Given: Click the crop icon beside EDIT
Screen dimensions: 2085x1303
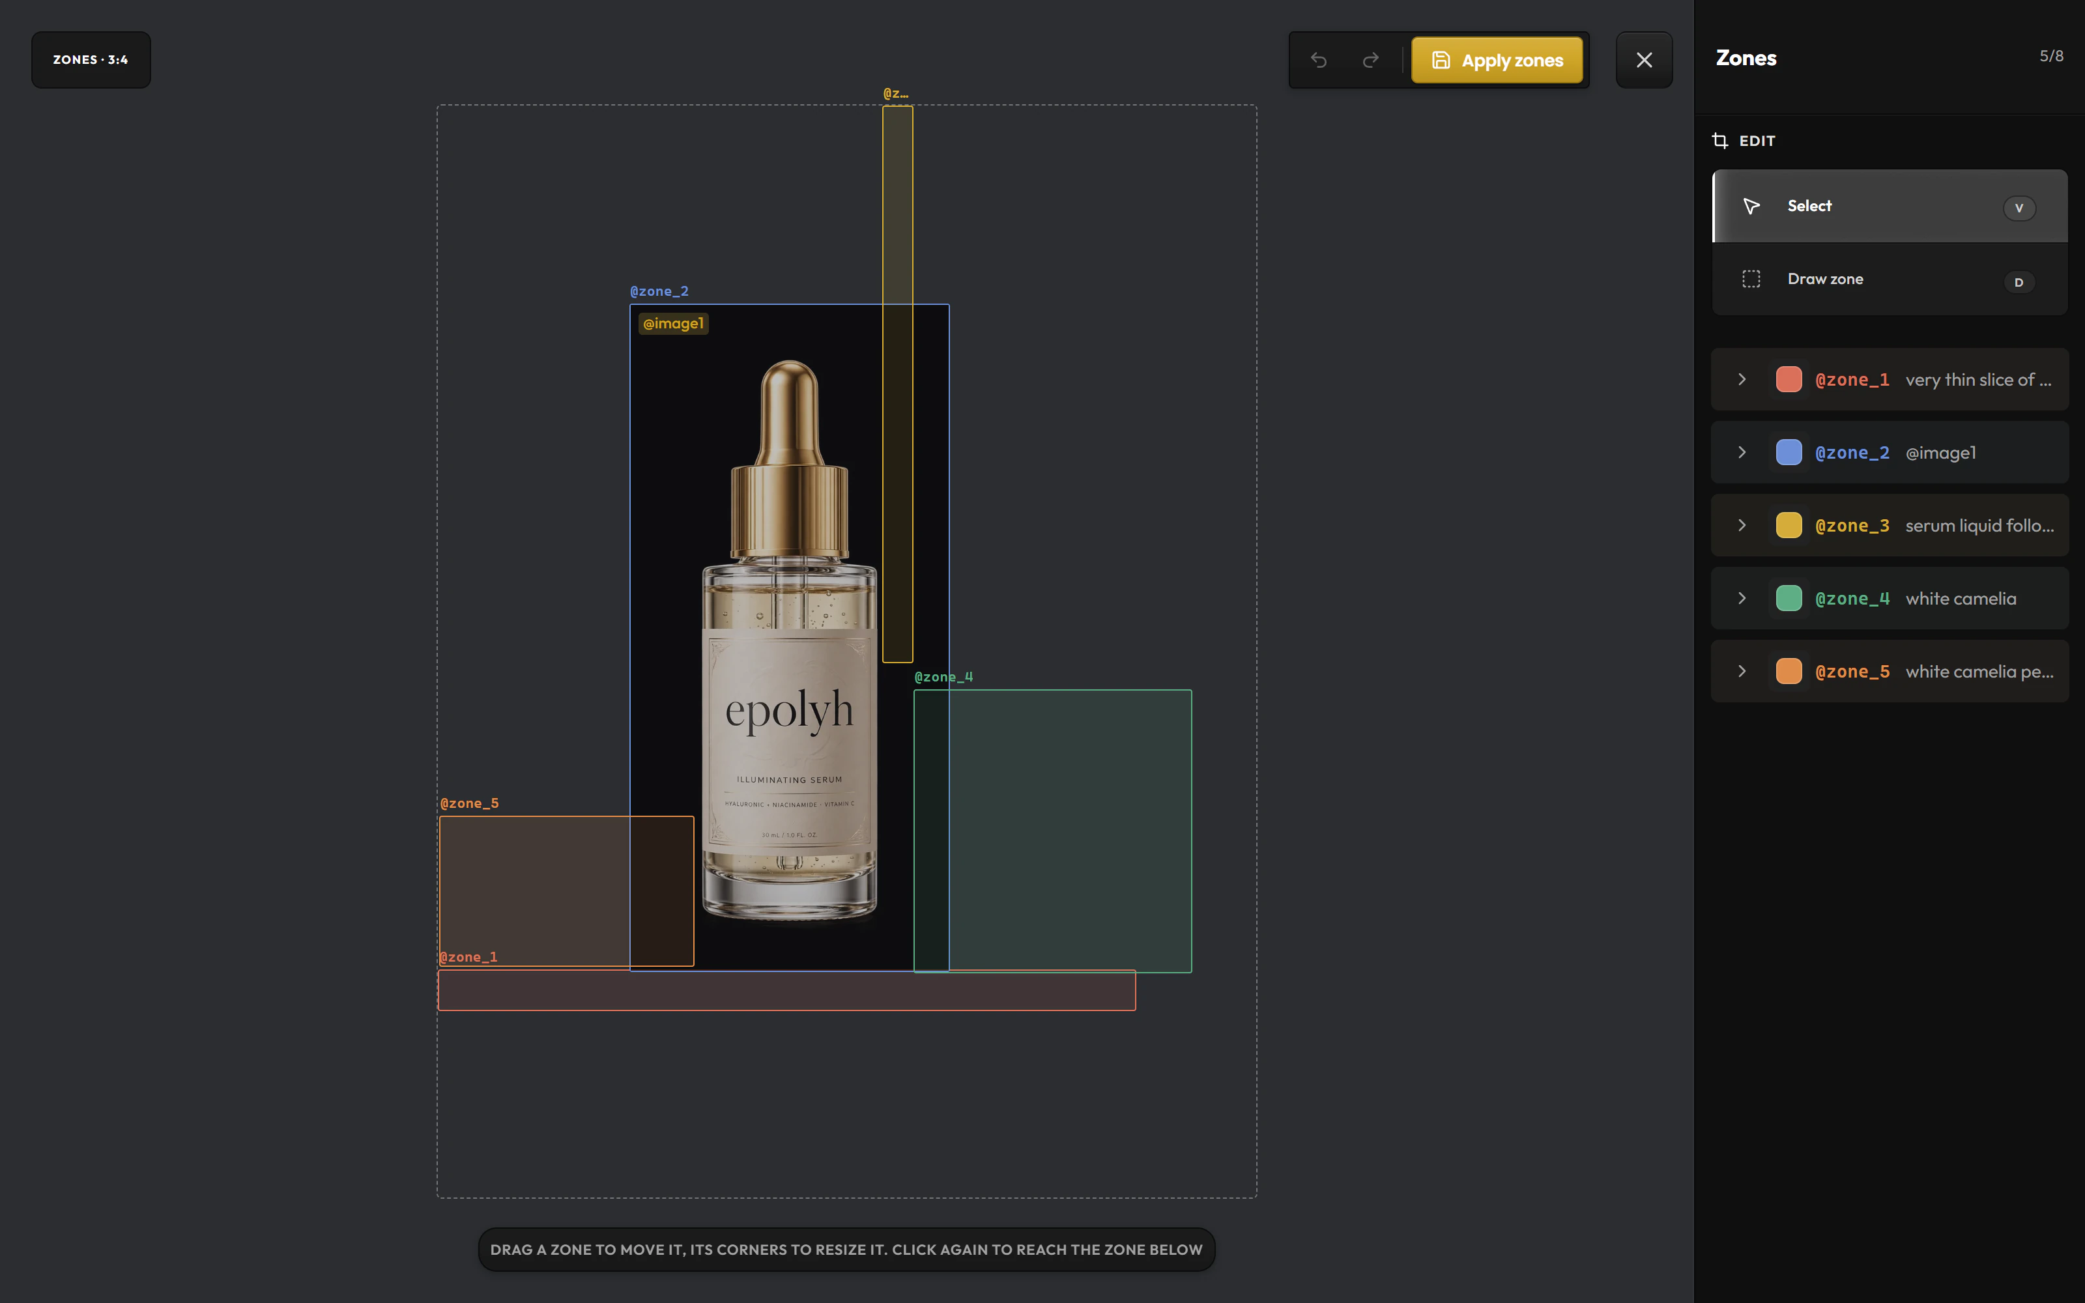Looking at the screenshot, I should (x=1719, y=141).
